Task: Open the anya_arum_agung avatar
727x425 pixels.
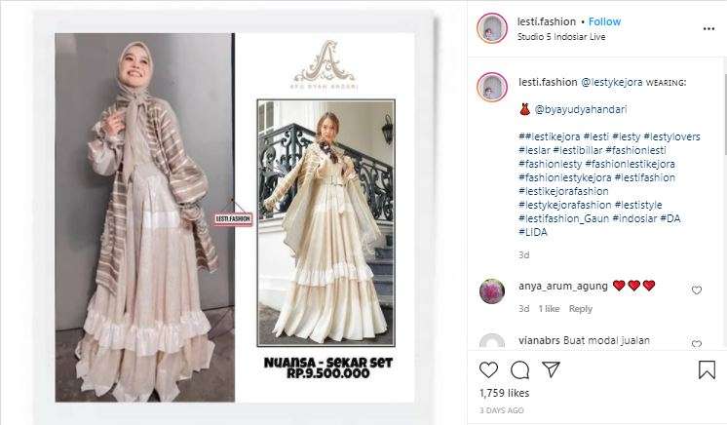Action: coord(492,291)
